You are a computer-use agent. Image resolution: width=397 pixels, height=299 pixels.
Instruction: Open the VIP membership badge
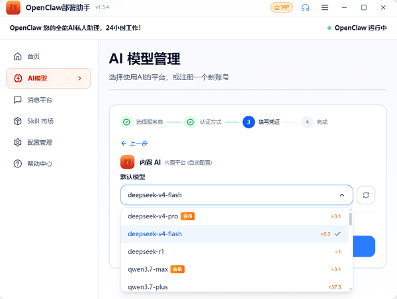282,7
